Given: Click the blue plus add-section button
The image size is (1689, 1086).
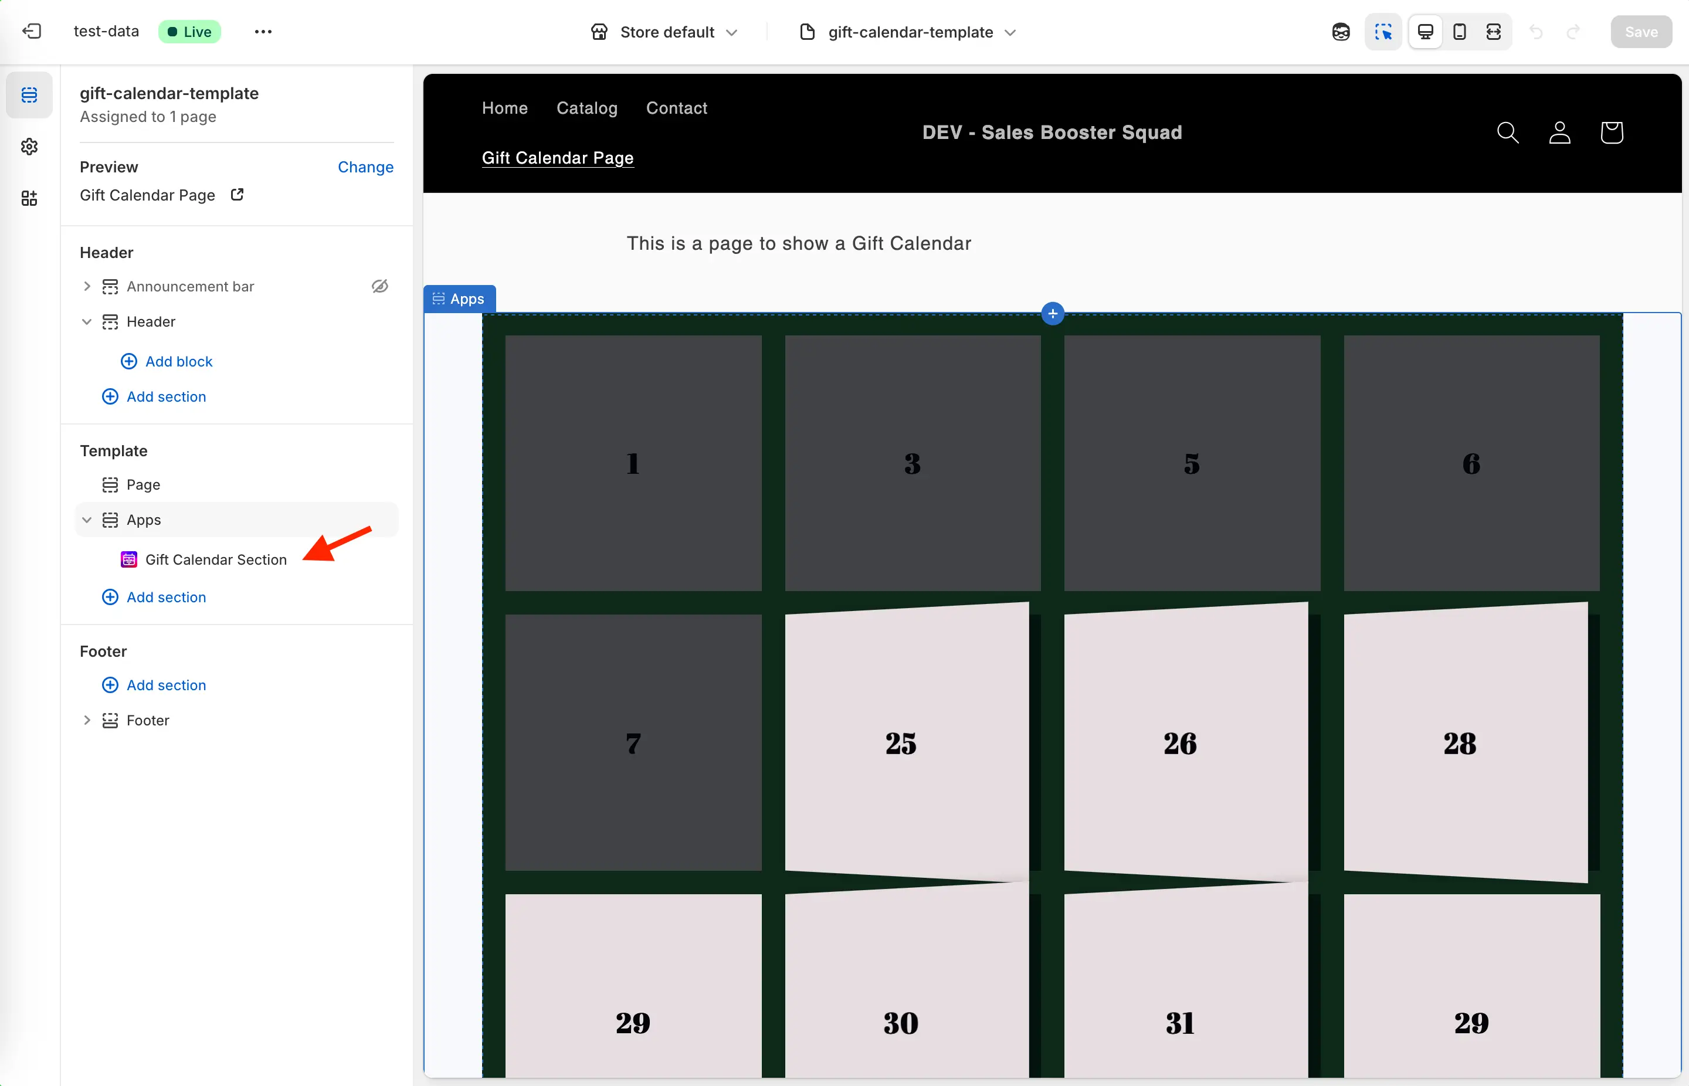Looking at the screenshot, I should point(1052,314).
